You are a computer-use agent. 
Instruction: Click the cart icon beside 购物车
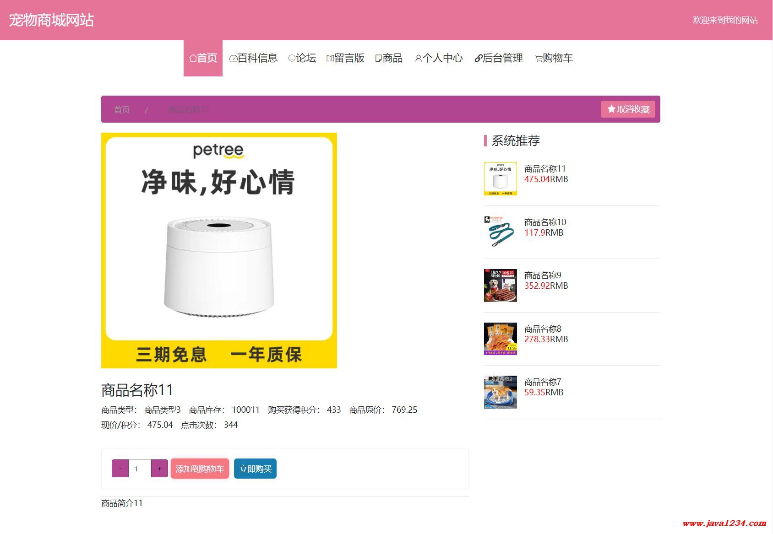tap(539, 59)
